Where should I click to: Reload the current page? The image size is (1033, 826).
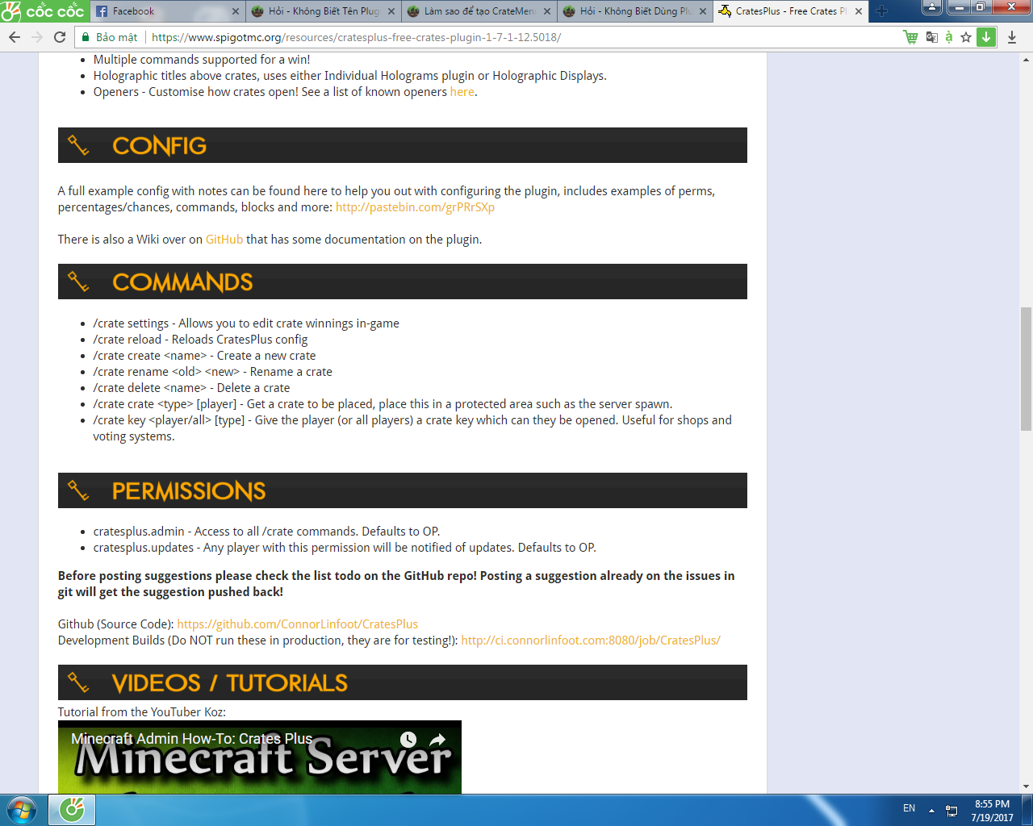click(60, 37)
